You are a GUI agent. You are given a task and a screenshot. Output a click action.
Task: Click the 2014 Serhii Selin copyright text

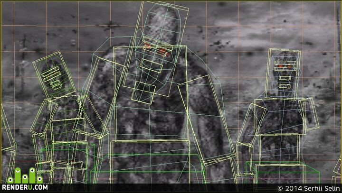[x=309, y=188]
